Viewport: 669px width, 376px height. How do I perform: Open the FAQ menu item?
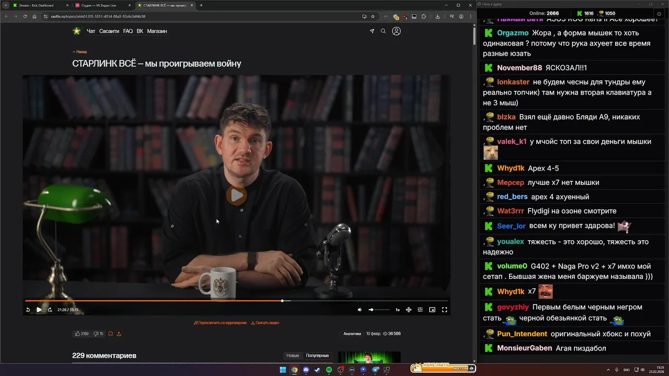click(128, 31)
